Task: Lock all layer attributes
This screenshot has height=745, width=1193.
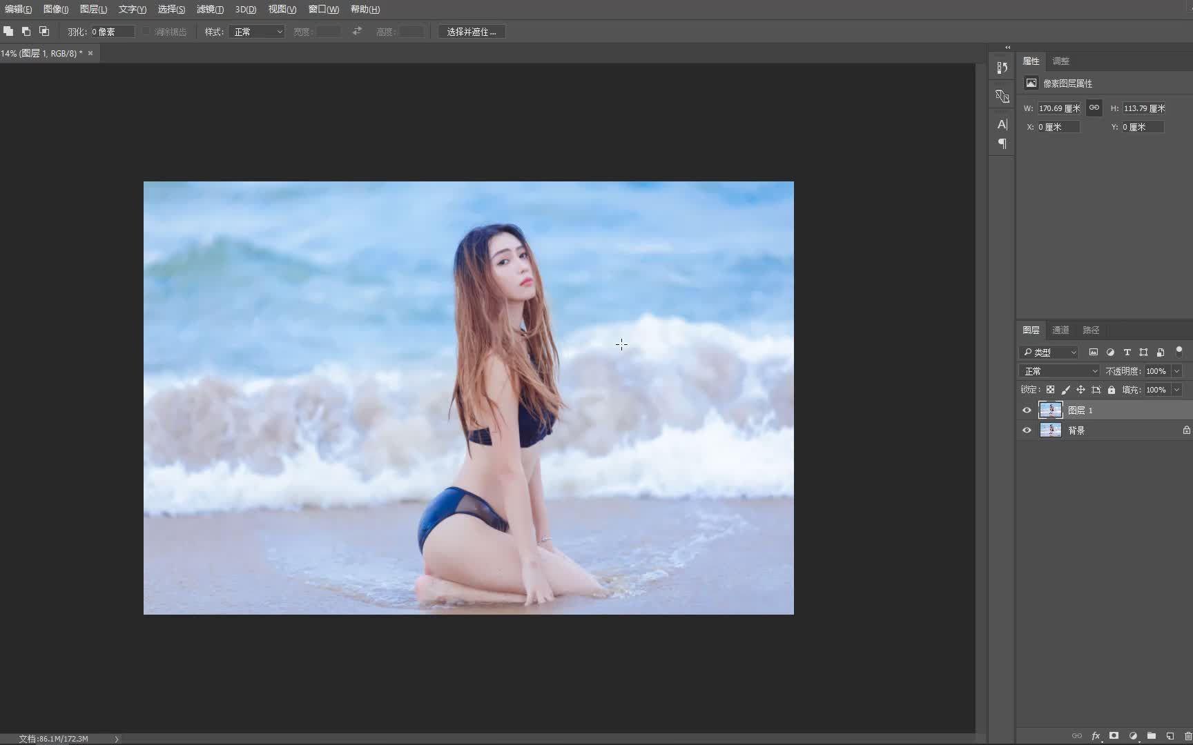Action: 1112,390
